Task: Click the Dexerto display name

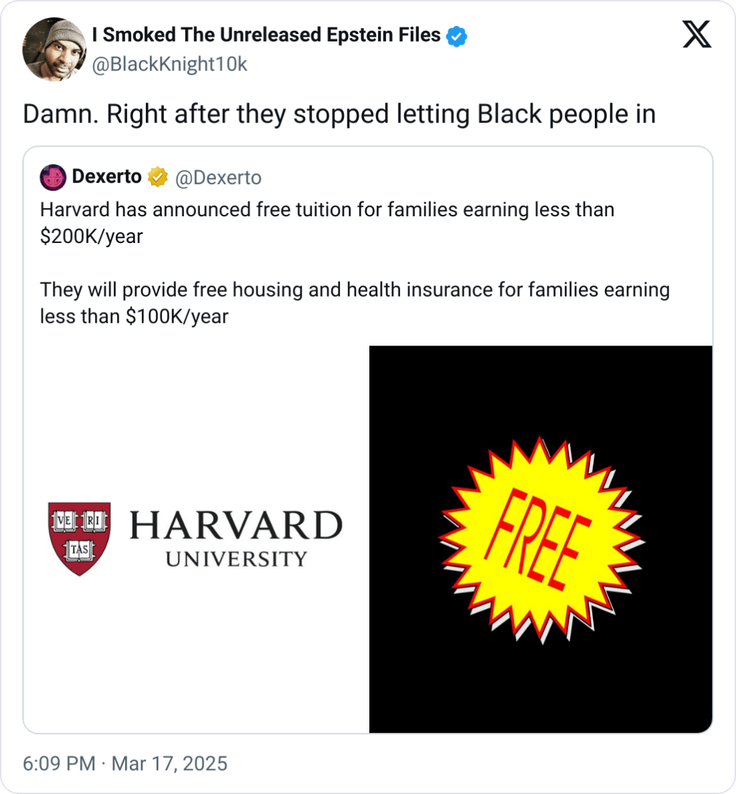Action: pos(106,177)
